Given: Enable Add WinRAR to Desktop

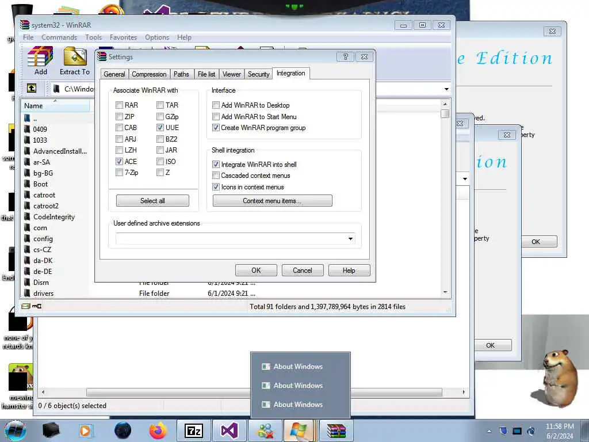Looking at the screenshot, I should point(216,105).
